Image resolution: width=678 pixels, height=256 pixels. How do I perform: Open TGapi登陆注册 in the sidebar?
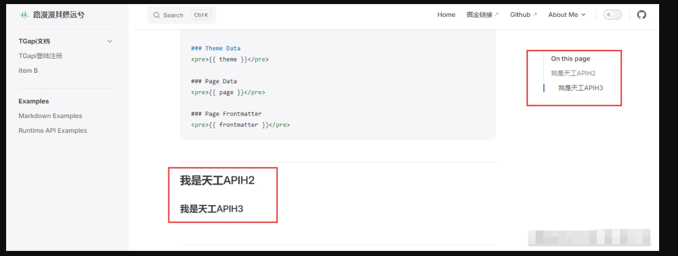pos(40,56)
